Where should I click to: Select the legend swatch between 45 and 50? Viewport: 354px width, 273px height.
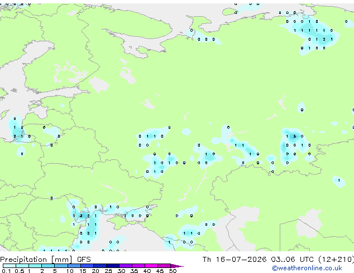tap(164, 266)
